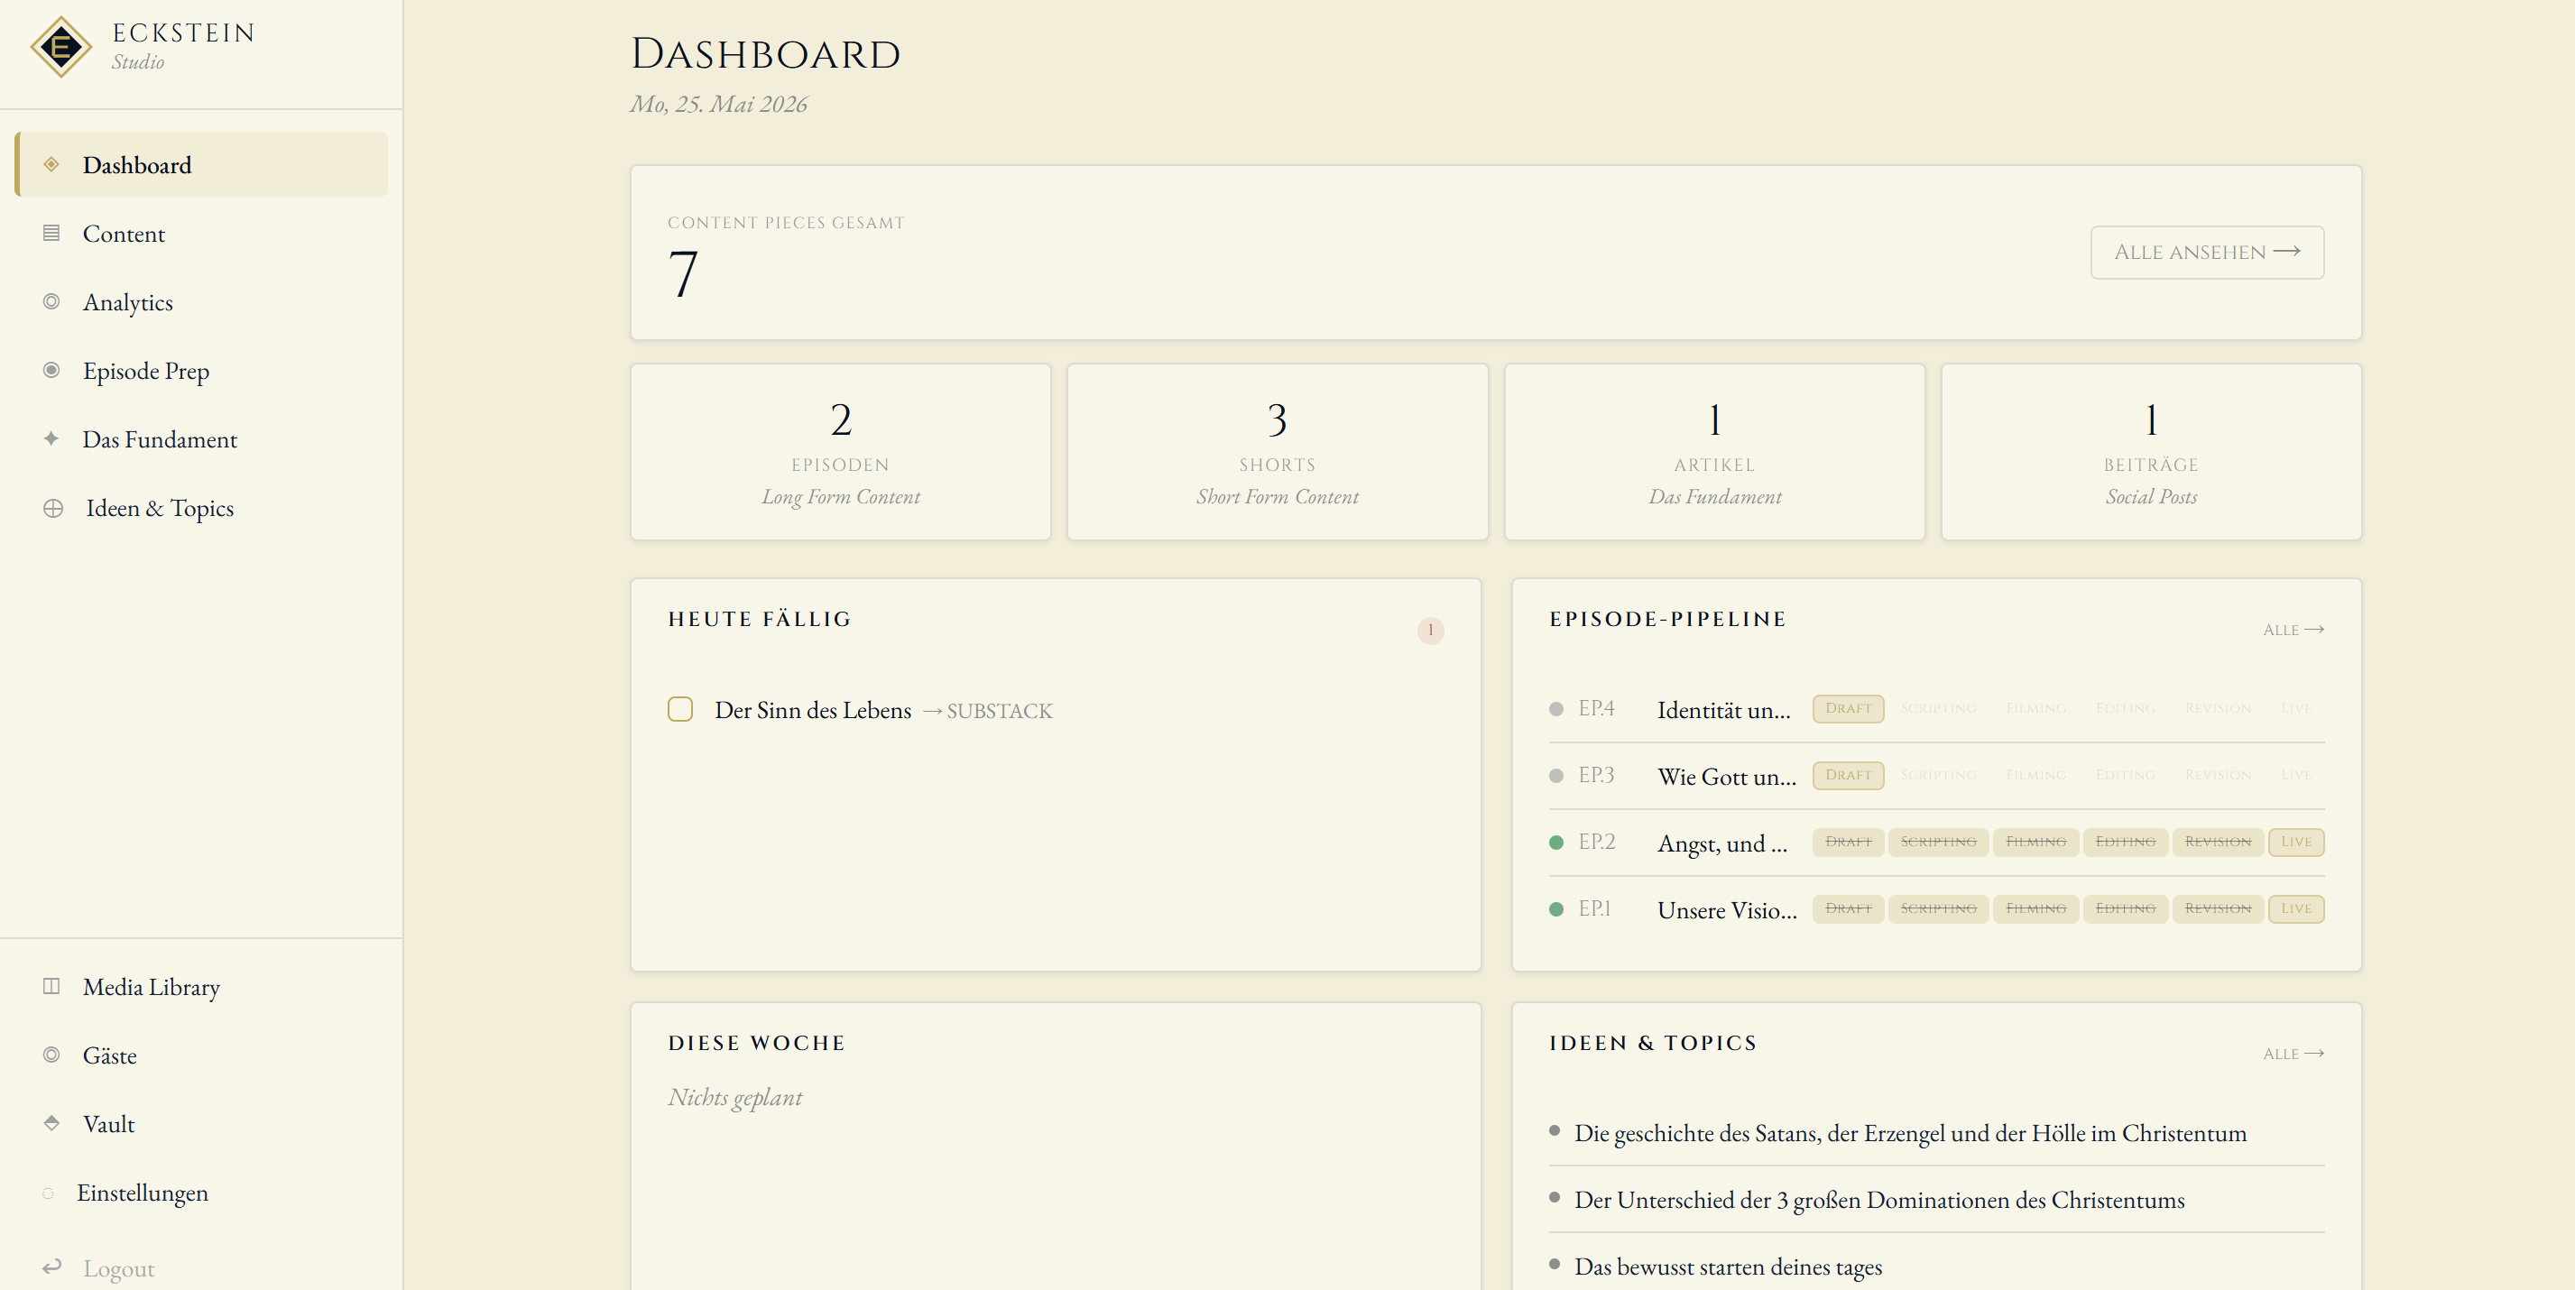Open the Substack link for today's task
Screen dimensions: 2575x1290
(x=988, y=711)
